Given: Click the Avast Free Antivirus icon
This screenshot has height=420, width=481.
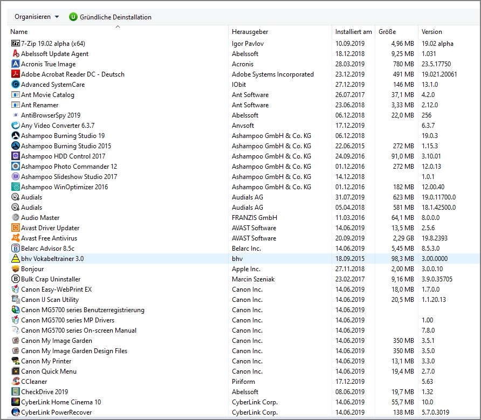Looking at the screenshot, I should (15, 238).
